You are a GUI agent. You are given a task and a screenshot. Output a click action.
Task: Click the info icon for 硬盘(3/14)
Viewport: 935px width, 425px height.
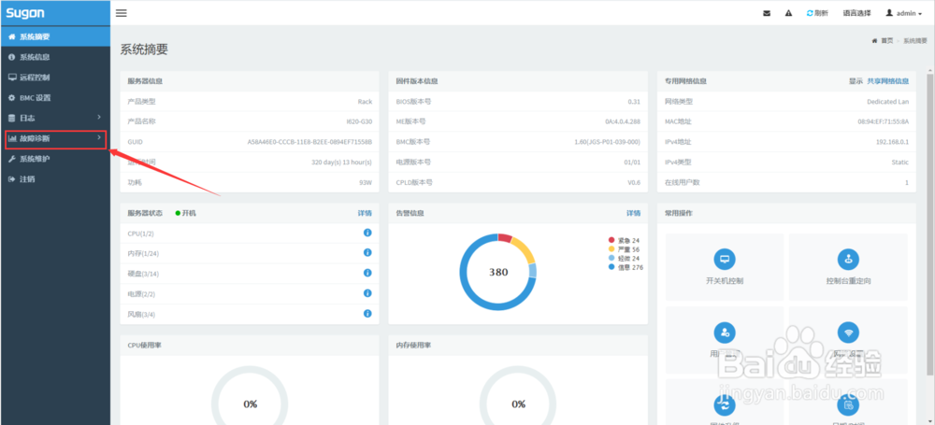coord(367,273)
